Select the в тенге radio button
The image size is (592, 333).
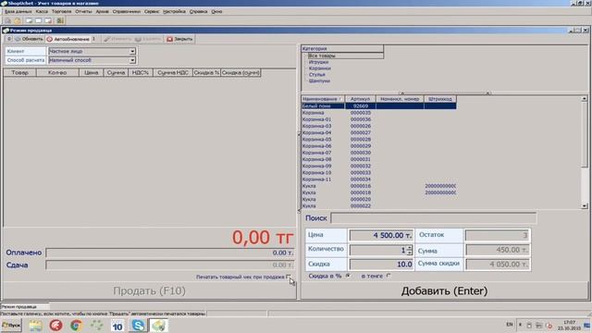388,276
